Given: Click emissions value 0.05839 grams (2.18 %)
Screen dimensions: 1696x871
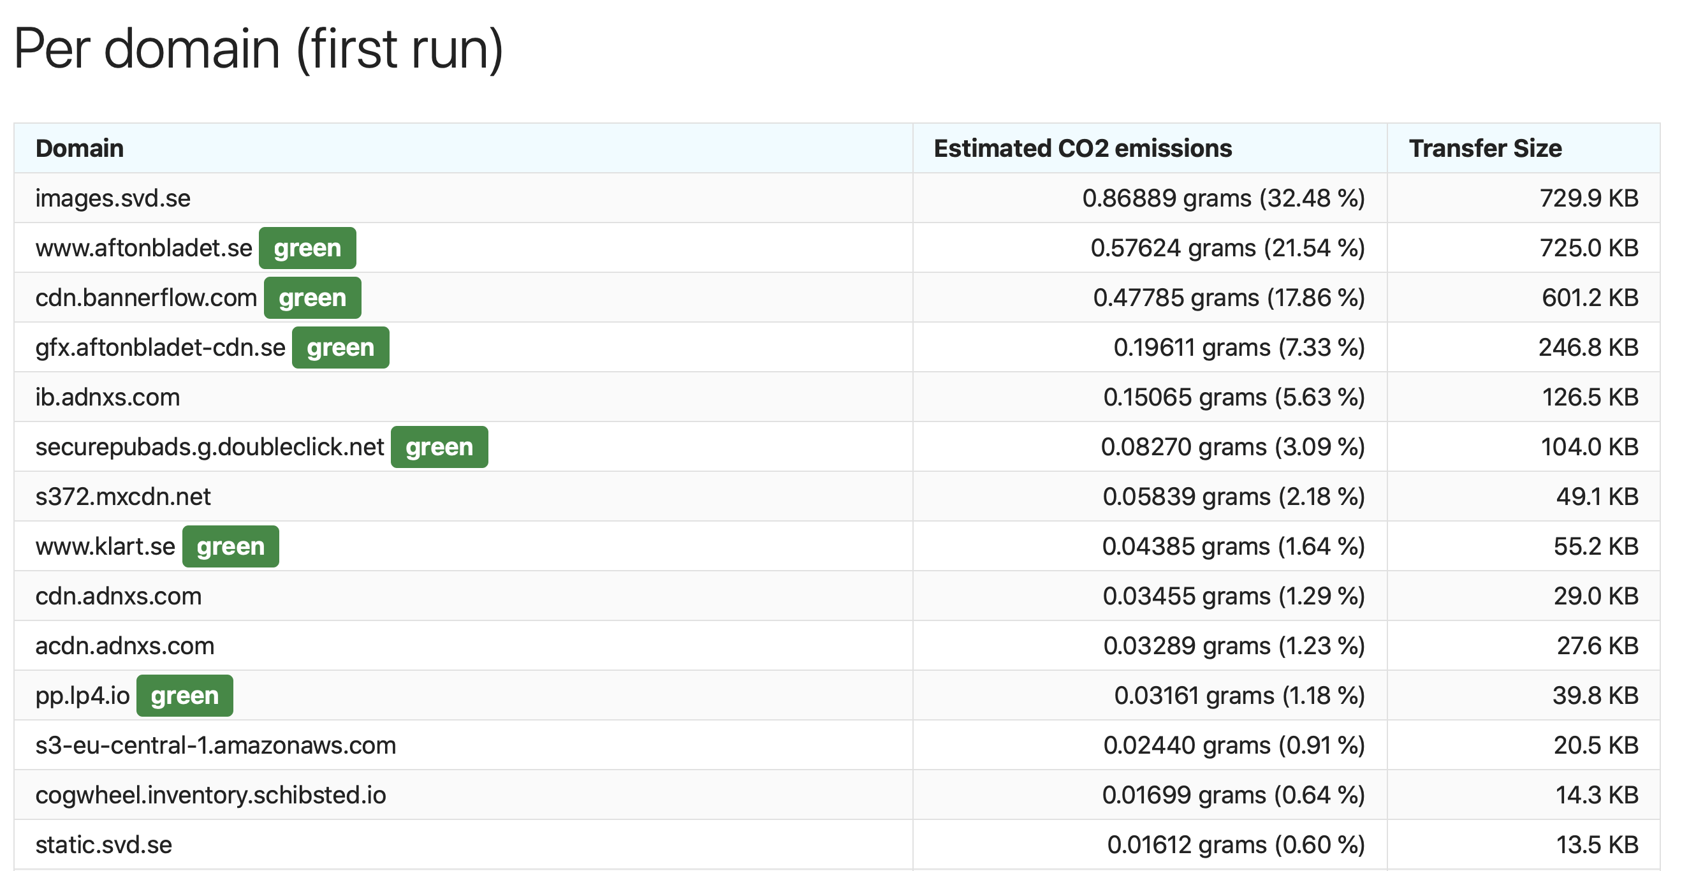Looking at the screenshot, I should 1234,497.
